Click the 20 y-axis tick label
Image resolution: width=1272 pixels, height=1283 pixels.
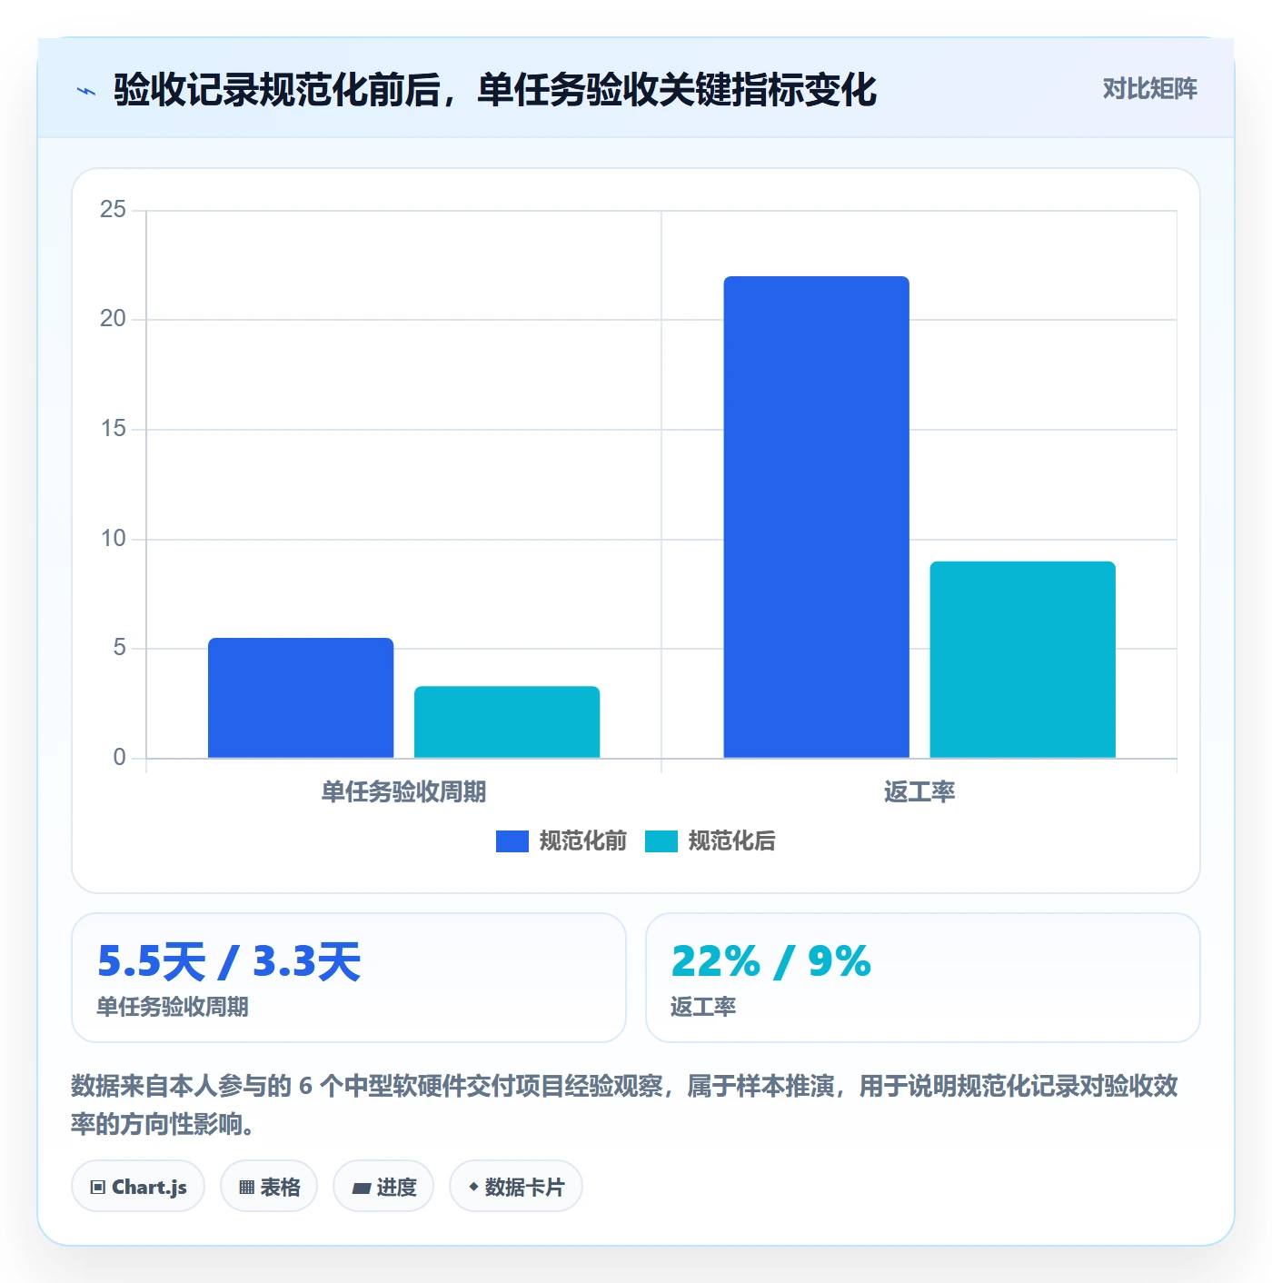[113, 319]
